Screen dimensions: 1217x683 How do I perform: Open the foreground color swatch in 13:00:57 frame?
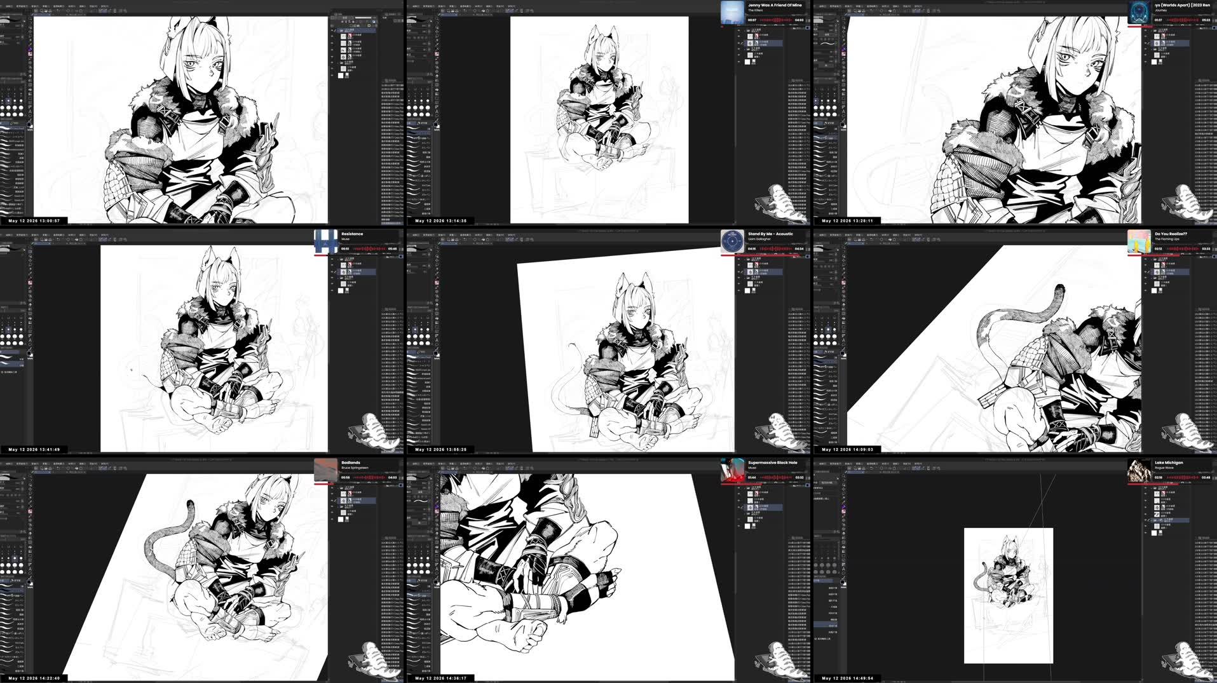click(x=29, y=125)
